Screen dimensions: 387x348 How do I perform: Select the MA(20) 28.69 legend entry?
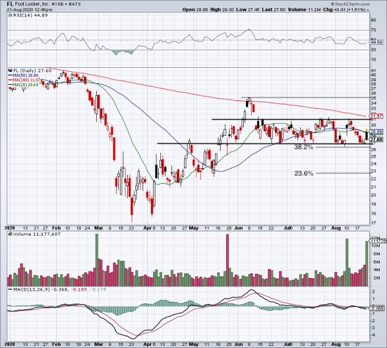[x=25, y=85]
